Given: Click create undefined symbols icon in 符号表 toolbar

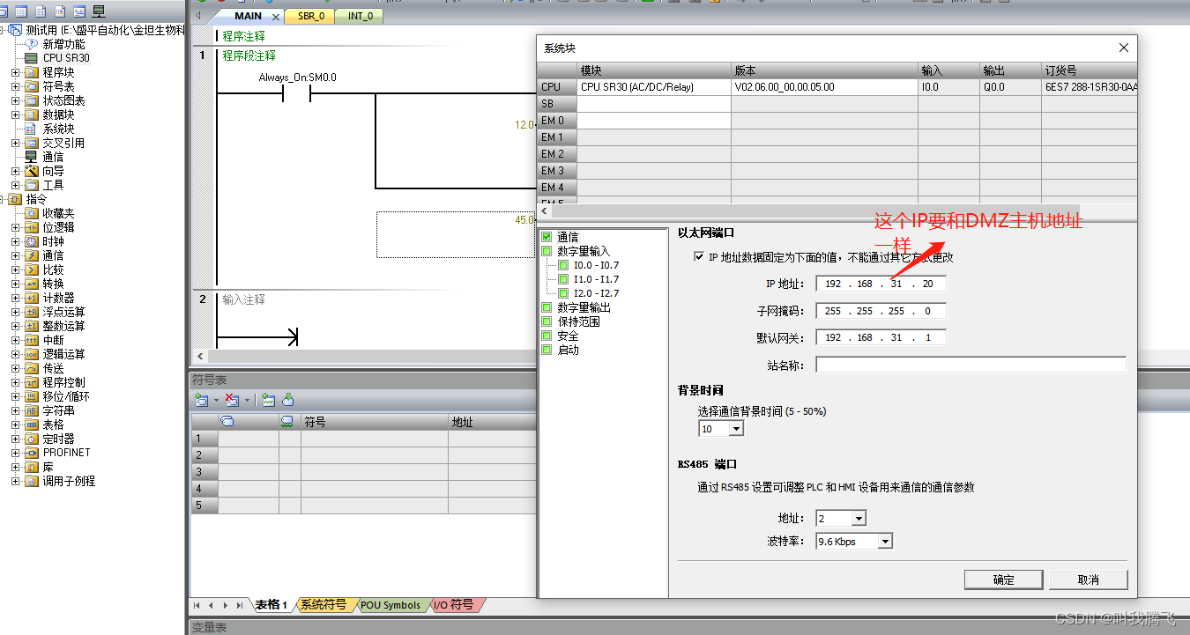Looking at the screenshot, I should (x=269, y=400).
